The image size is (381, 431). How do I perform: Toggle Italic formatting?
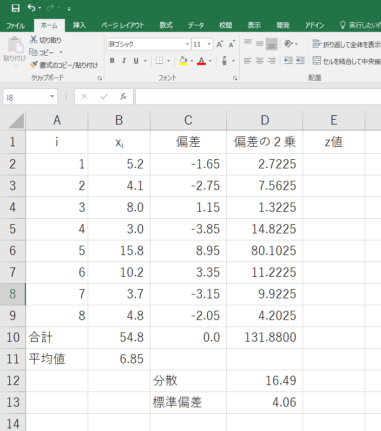124,61
